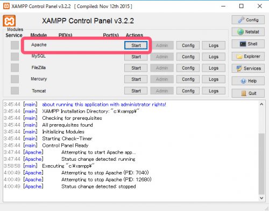The height and width of the screenshot is (211, 269).
Task: Start the MySQL module
Action: pos(136,57)
